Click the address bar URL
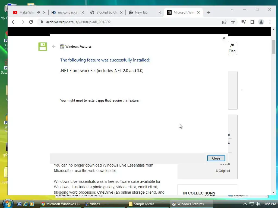278x208 pixels. [x=78, y=22]
